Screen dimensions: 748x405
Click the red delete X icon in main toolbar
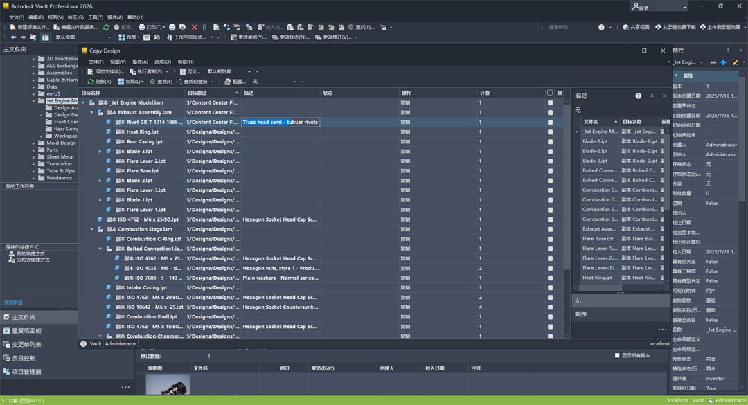[195, 27]
